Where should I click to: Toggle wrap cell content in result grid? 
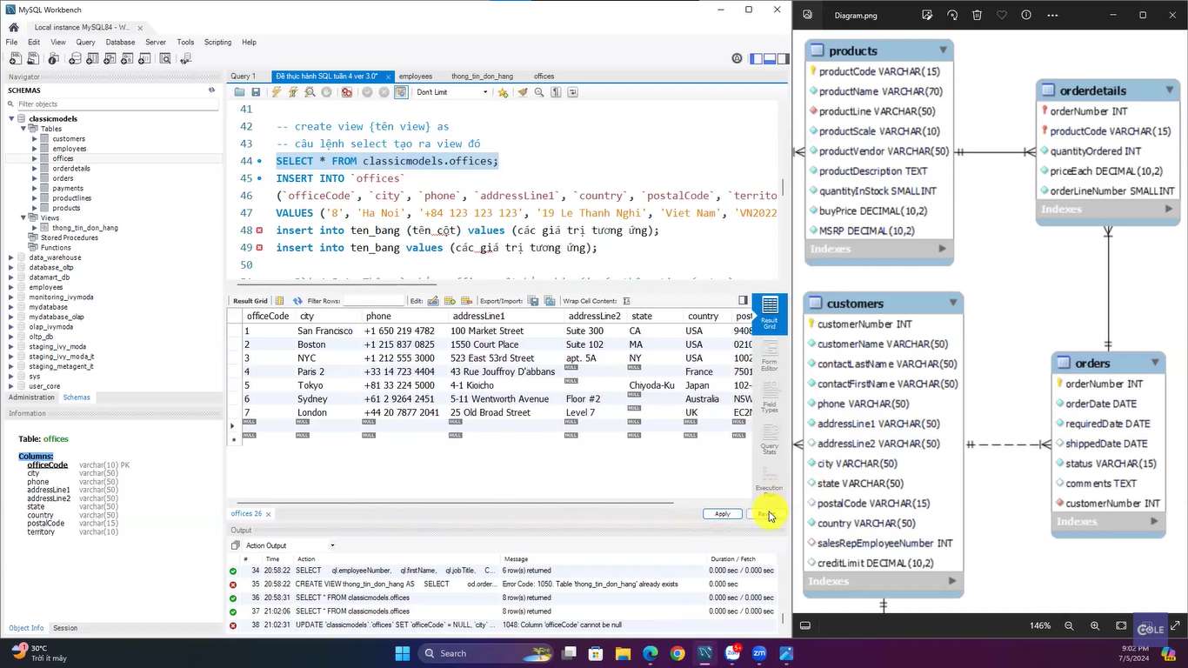click(x=626, y=301)
